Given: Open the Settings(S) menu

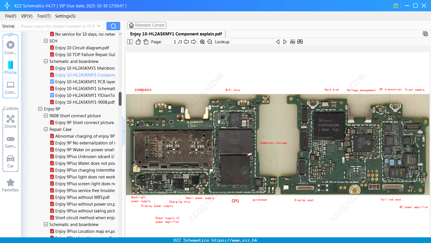Looking at the screenshot, I should pos(65,16).
